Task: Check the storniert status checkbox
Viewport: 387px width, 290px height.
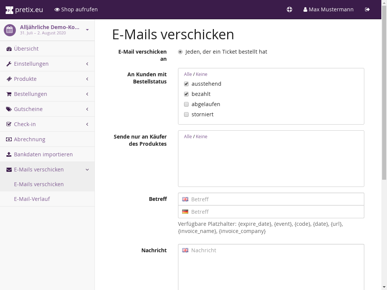Action: point(186,114)
